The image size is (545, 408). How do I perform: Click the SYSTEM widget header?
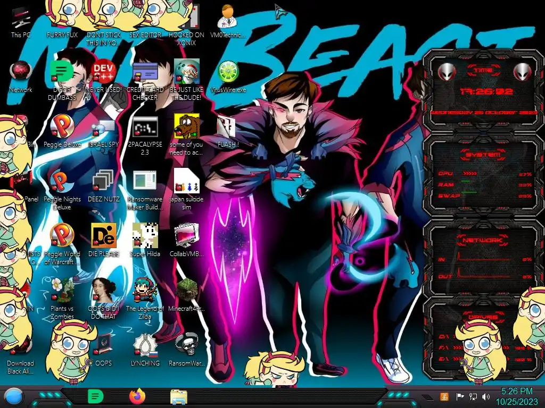[x=483, y=155]
